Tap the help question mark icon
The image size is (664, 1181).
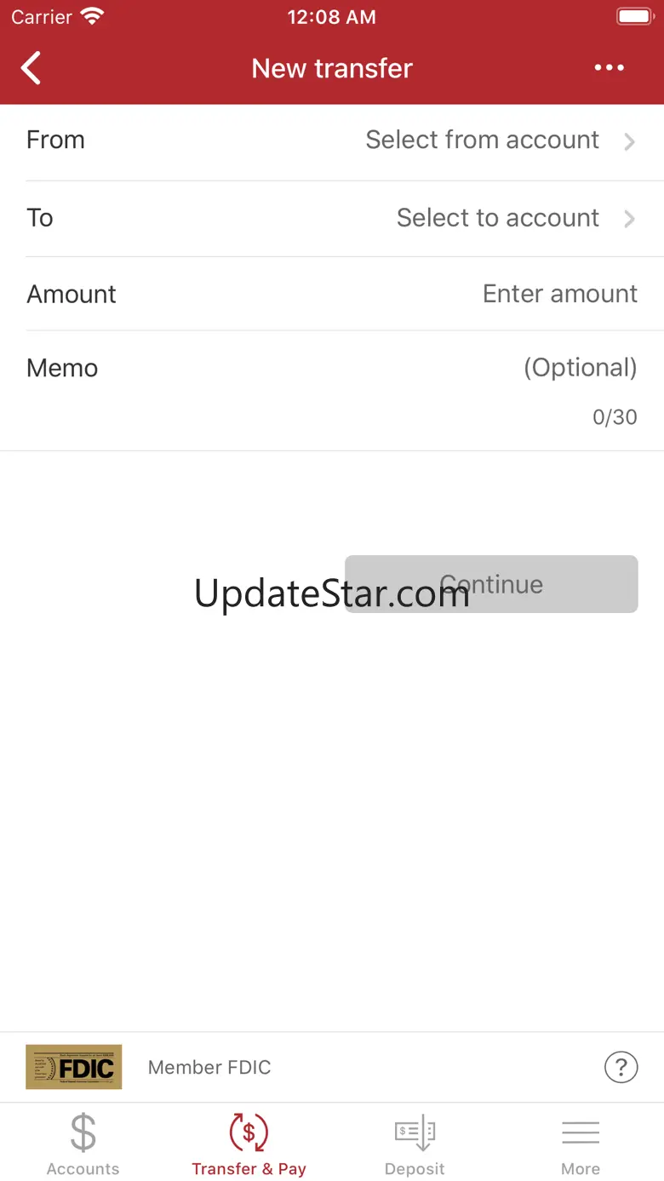pos(621,1066)
